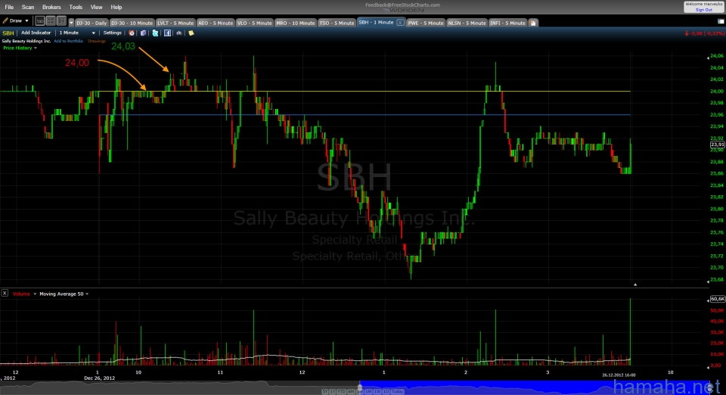The height and width of the screenshot is (395, 726).
Task: Open the NLSN - 5 Minute tab
Action: click(467, 23)
